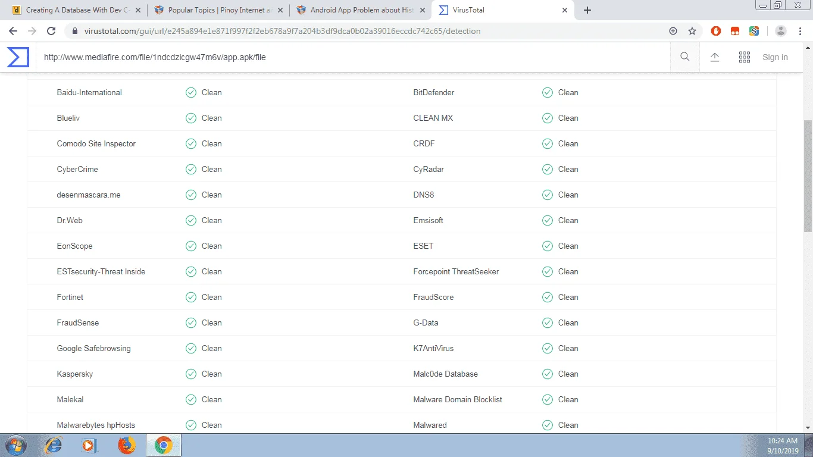Viewport: 813px width, 457px height.
Task: Open Windows Media Player from taskbar
Action: coord(89,445)
